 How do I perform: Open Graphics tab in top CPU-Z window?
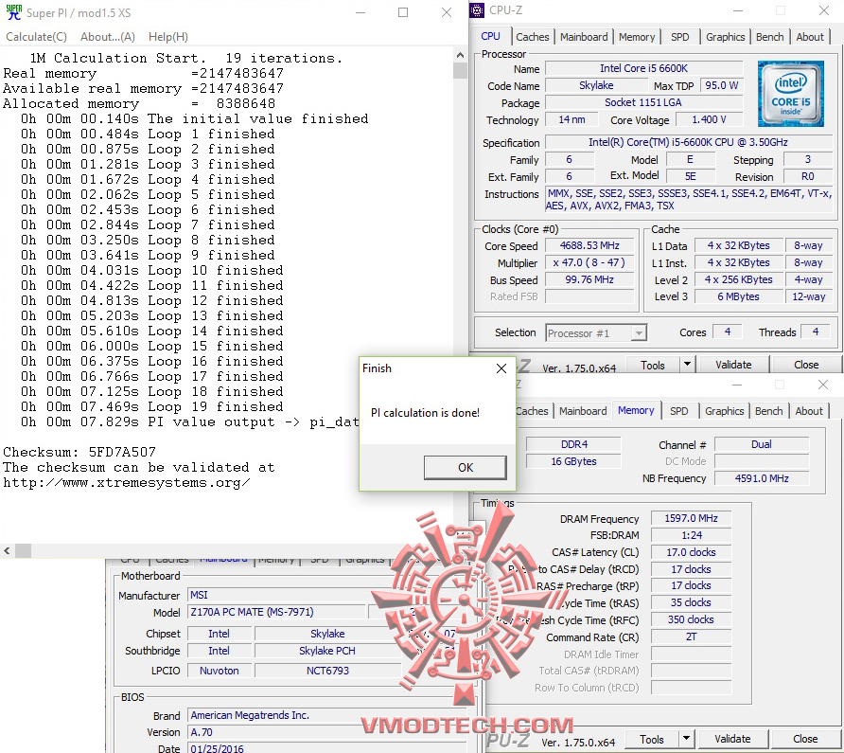tap(725, 37)
